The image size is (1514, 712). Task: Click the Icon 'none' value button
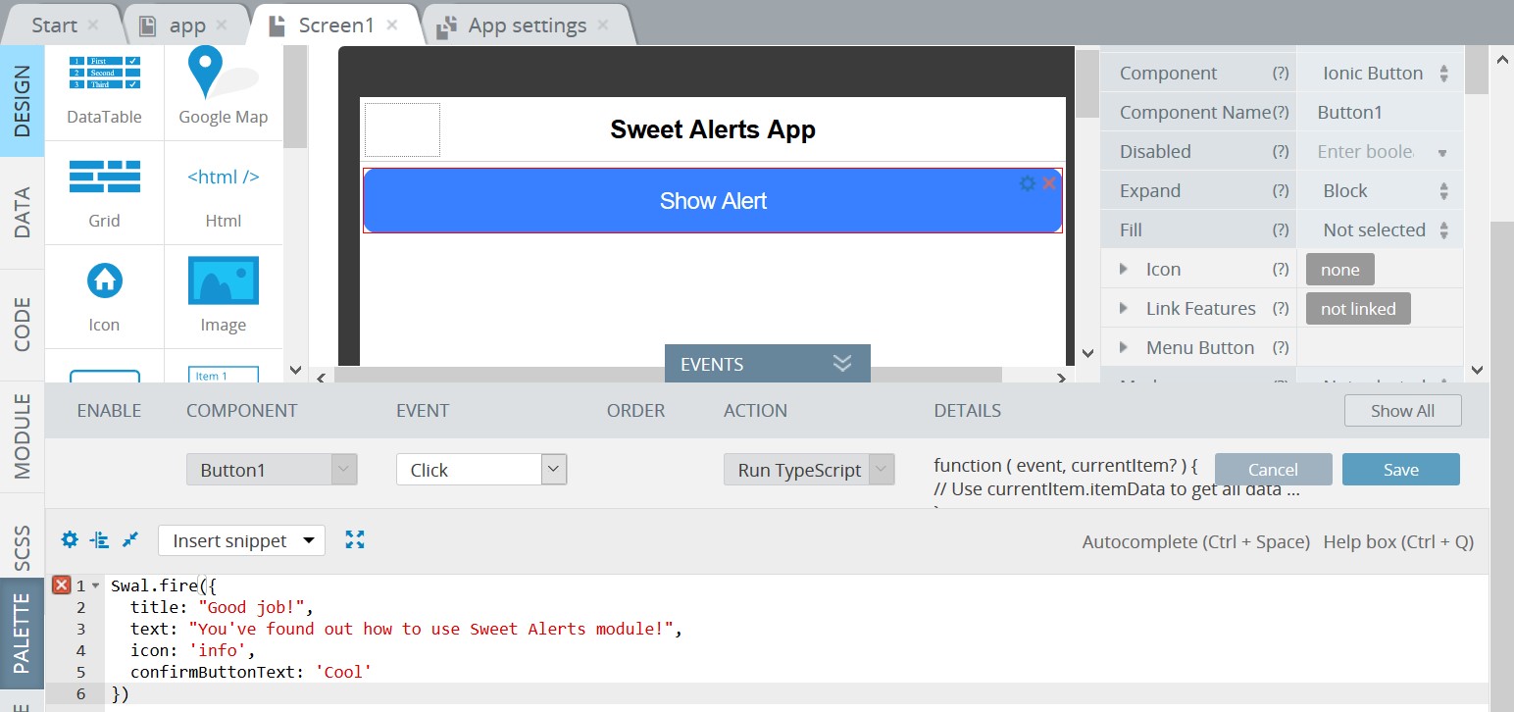[1339, 270]
